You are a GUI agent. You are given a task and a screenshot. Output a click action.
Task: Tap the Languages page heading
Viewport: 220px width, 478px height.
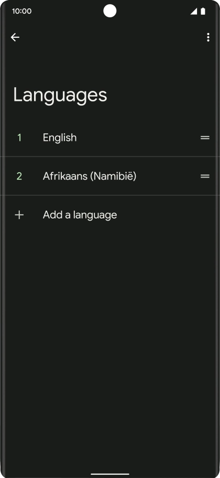60,95
